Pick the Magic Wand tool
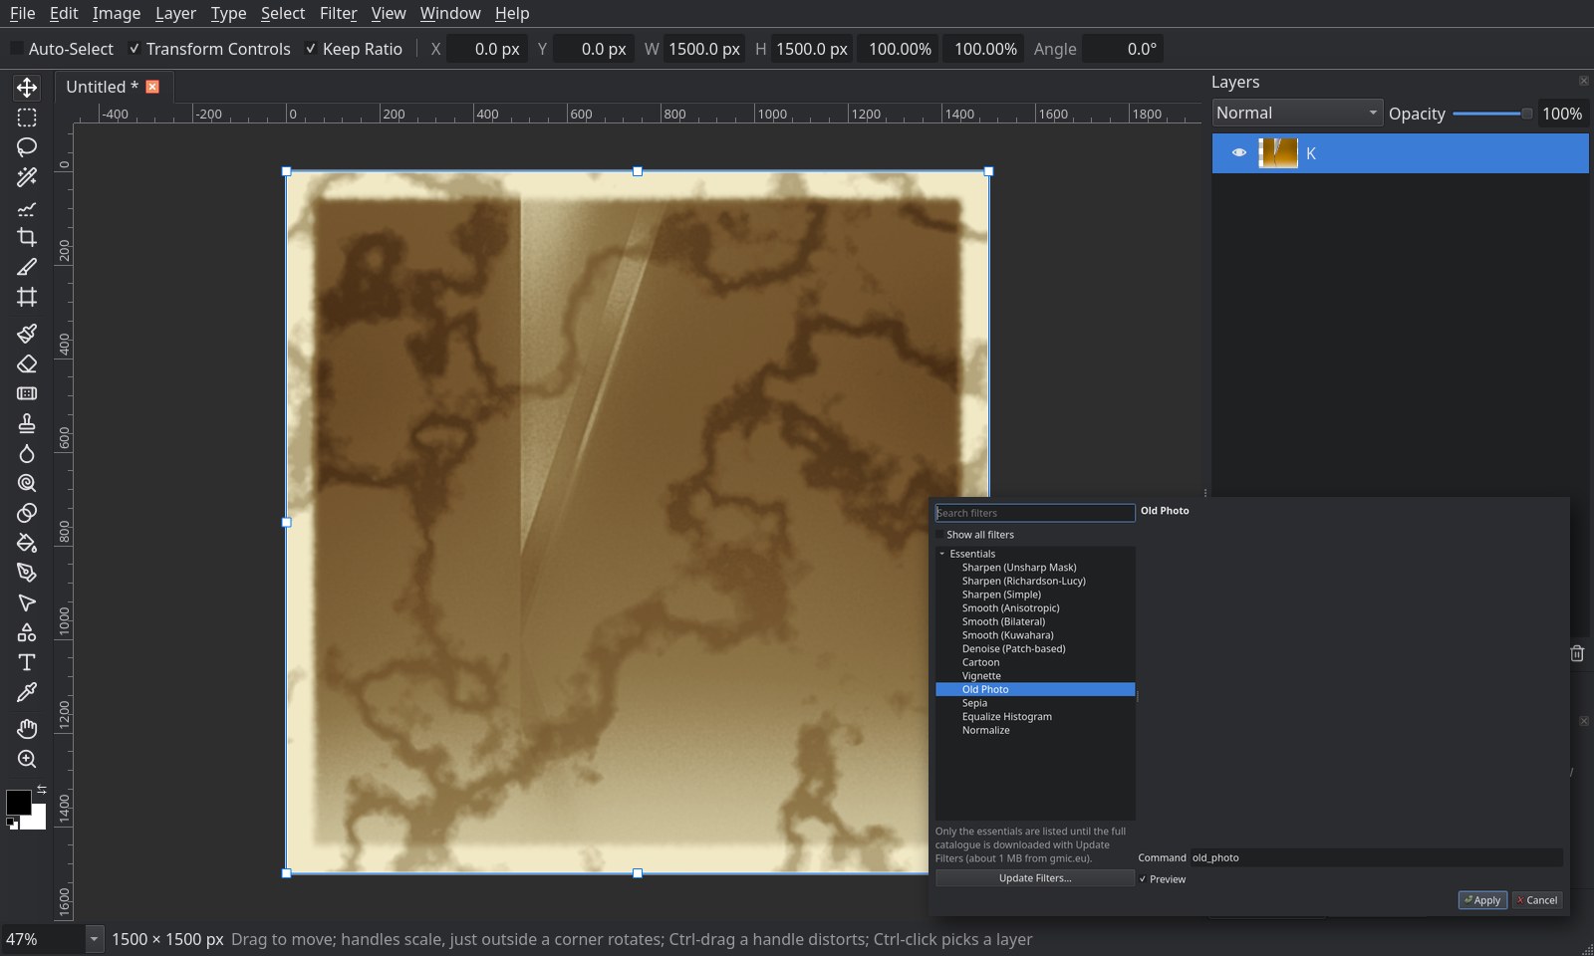Image resolution: width=1594 pixels, height=956 pixels. (27, 177)
